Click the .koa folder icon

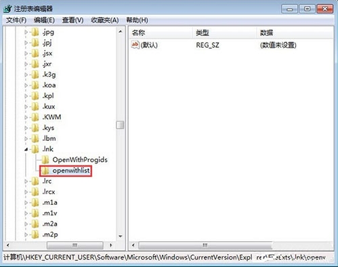click(35, 85)
